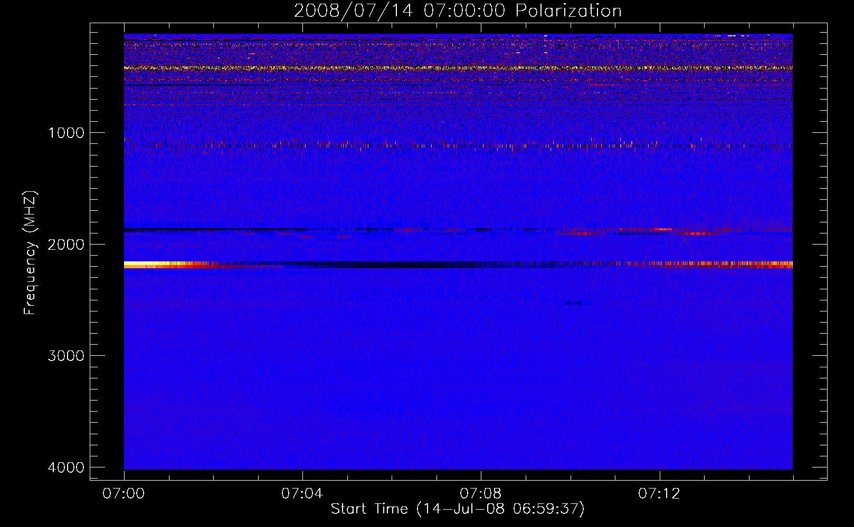Click the 2000 frequency tick label

tap(66, 245)
